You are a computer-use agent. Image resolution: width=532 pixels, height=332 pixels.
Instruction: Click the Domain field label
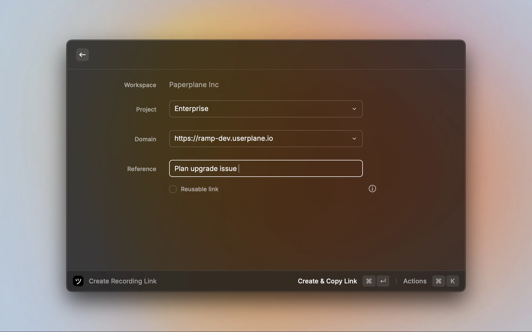click(x=145, y=139)
